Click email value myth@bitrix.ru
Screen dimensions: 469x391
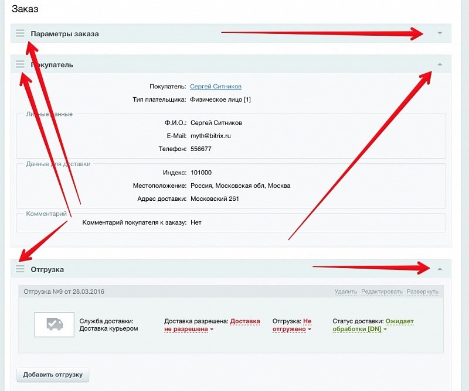(x=210, y=136)
